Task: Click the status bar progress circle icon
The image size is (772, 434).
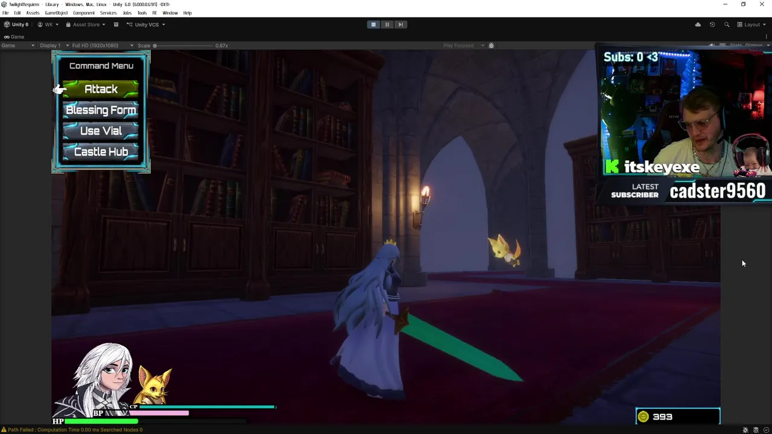Action: pos(766,430)
